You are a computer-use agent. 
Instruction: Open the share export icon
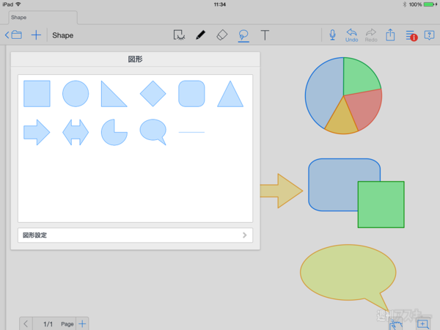[390, 35]
